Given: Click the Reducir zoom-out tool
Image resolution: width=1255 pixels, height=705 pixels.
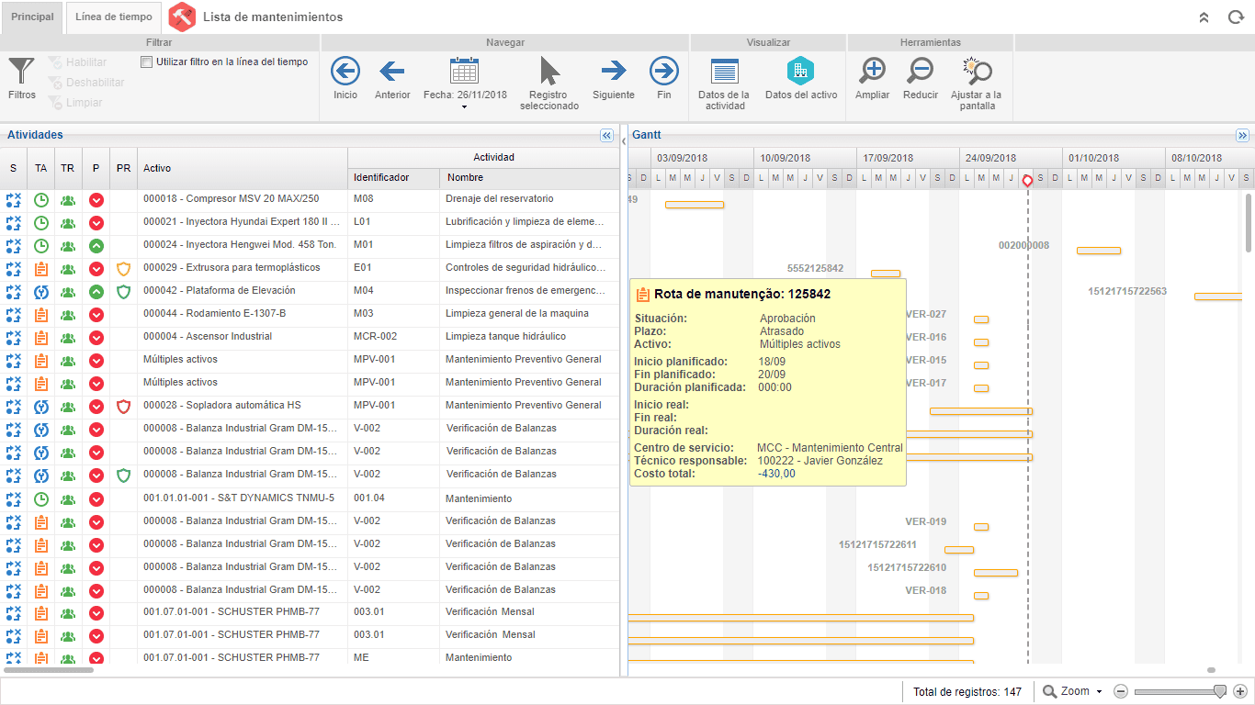Looking at the screenshot, I should [921, 79].
